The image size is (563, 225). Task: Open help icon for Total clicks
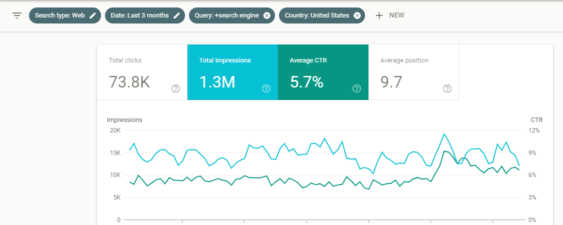[x=175, y=88]
